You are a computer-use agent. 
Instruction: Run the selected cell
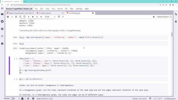(29, 17)
